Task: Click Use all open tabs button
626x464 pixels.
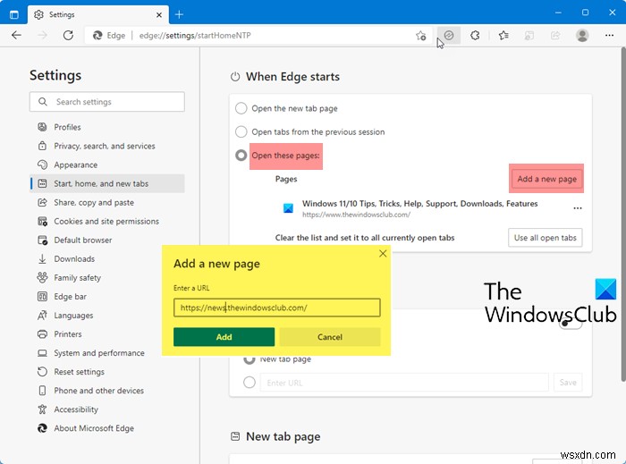Action: point(545,238)
